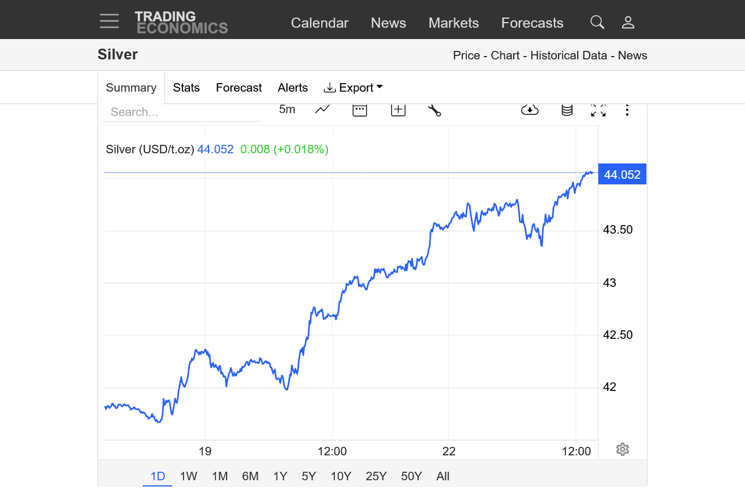Switch to the Forecast tab
The height and width of the screenshot is (504, 745).
tap(239, 88)
